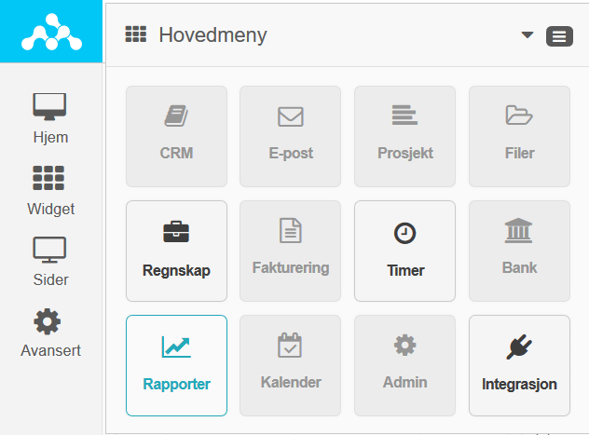Open the Regnskap briefcase tile
This screenshot has height=435, width=589.
point(176,251)
